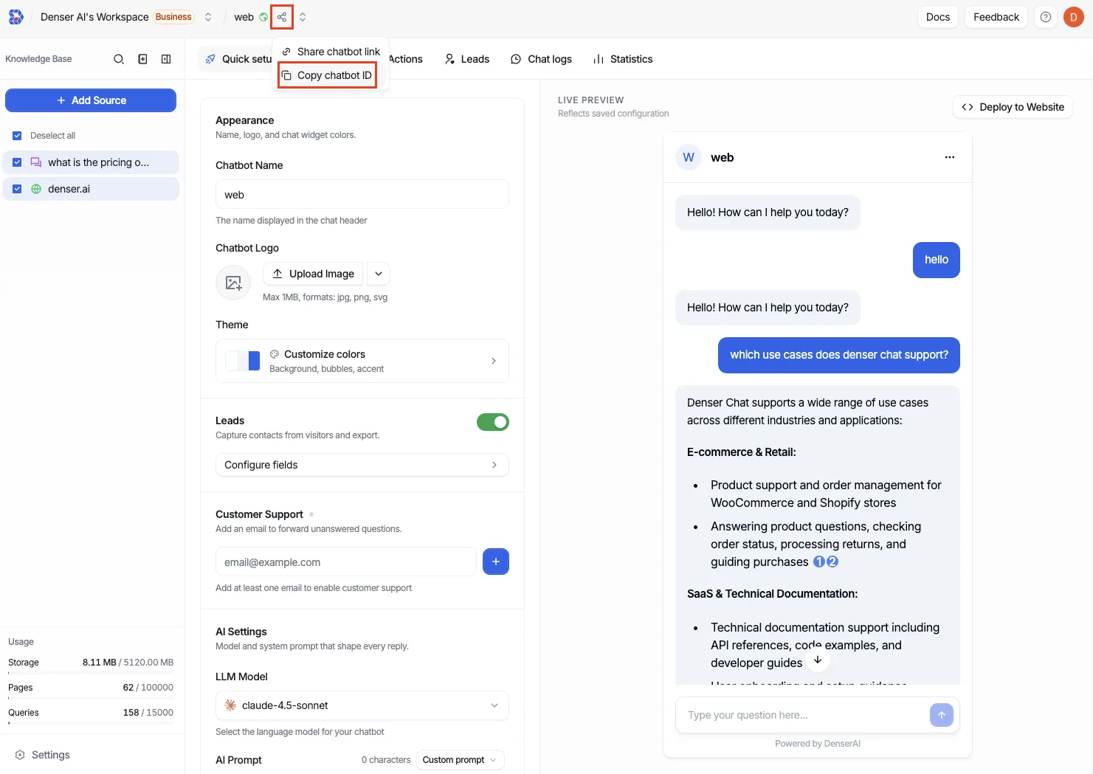Select Copy chatbot ID menu item
1093x774 pixels.
(328, 75)
